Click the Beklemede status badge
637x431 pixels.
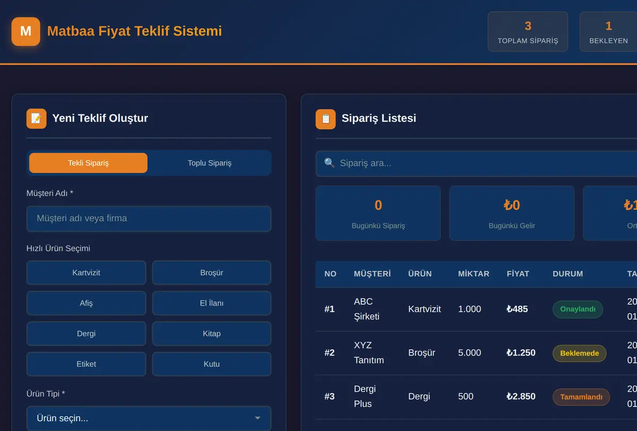[579, 353]
